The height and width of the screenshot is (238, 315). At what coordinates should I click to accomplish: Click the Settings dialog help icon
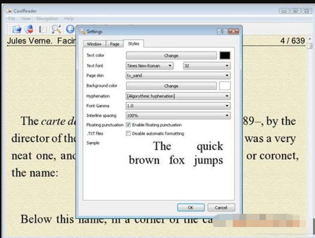point(221,32)
